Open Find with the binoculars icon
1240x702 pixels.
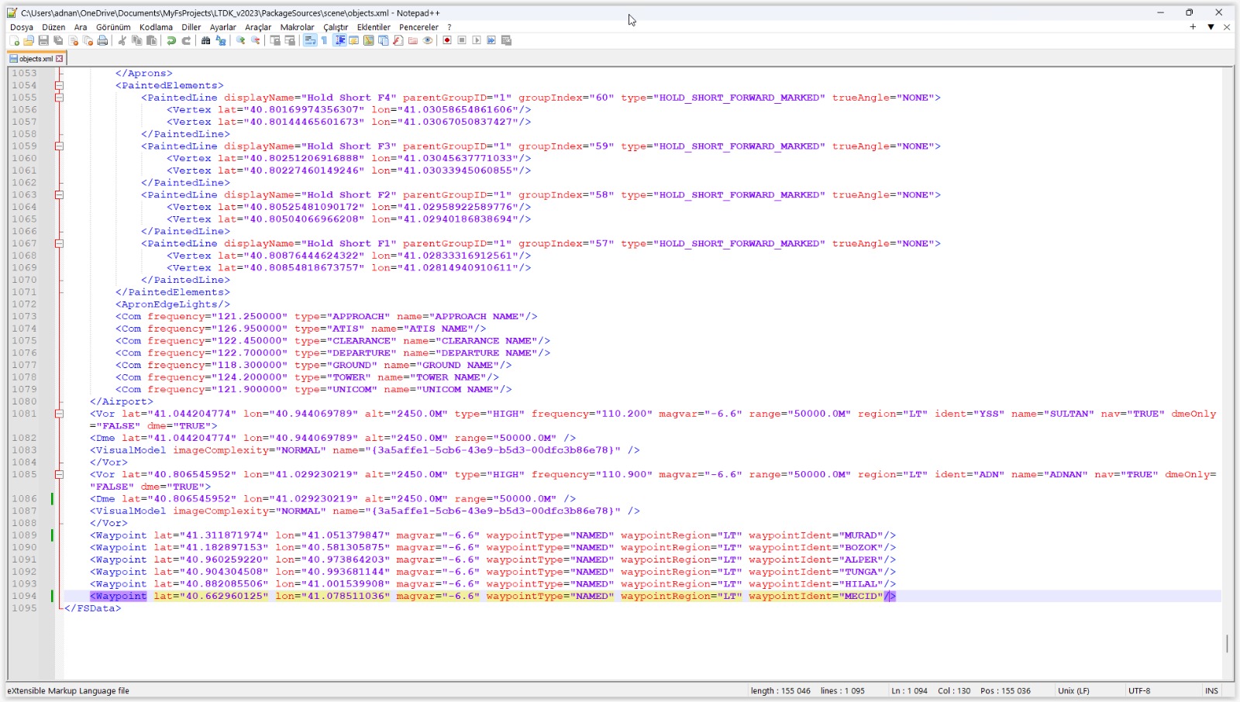click(x=205, y=40)
